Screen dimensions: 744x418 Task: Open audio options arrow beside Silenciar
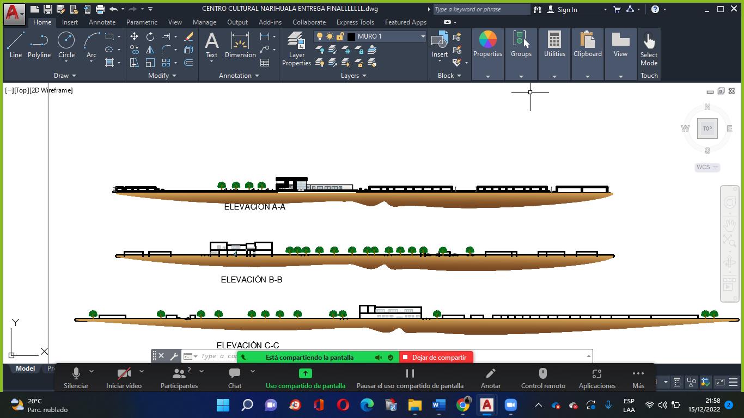[x=91, y=371]
